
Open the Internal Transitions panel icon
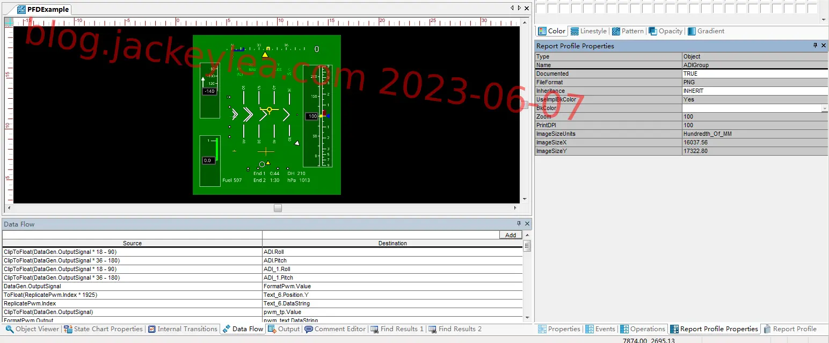[x=152, y=329]
